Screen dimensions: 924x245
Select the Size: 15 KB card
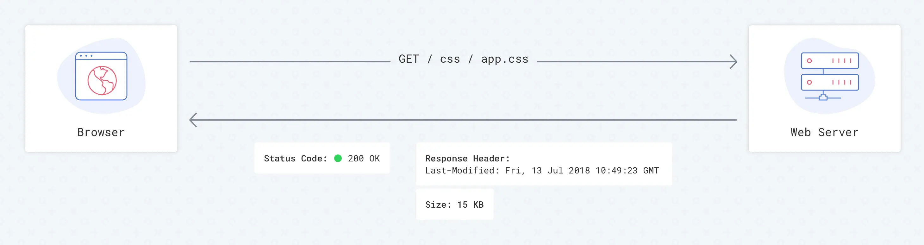coord(454,204)
